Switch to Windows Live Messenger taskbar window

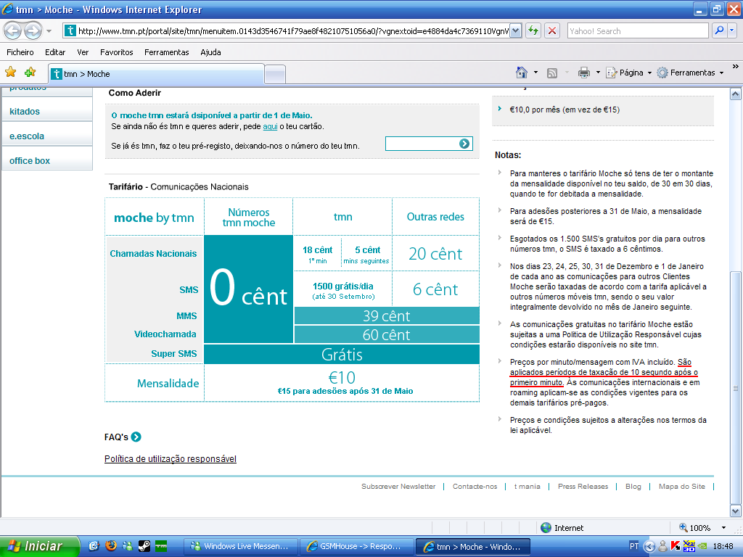241,546
